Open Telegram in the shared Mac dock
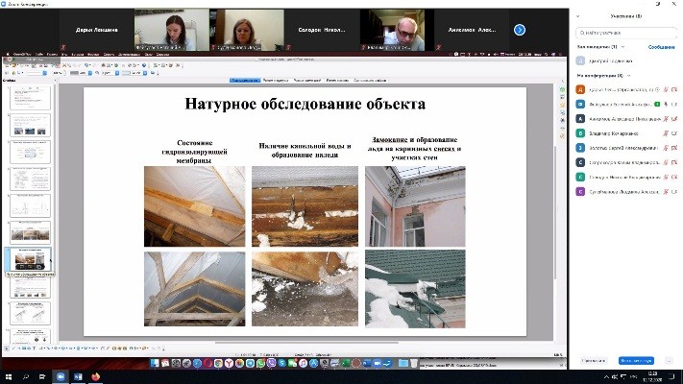 tap(250, 363)
